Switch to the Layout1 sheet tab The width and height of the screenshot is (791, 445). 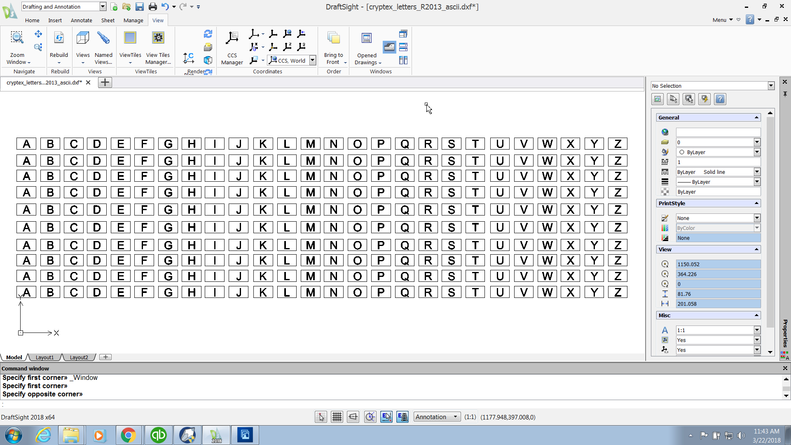coord(44,357)
